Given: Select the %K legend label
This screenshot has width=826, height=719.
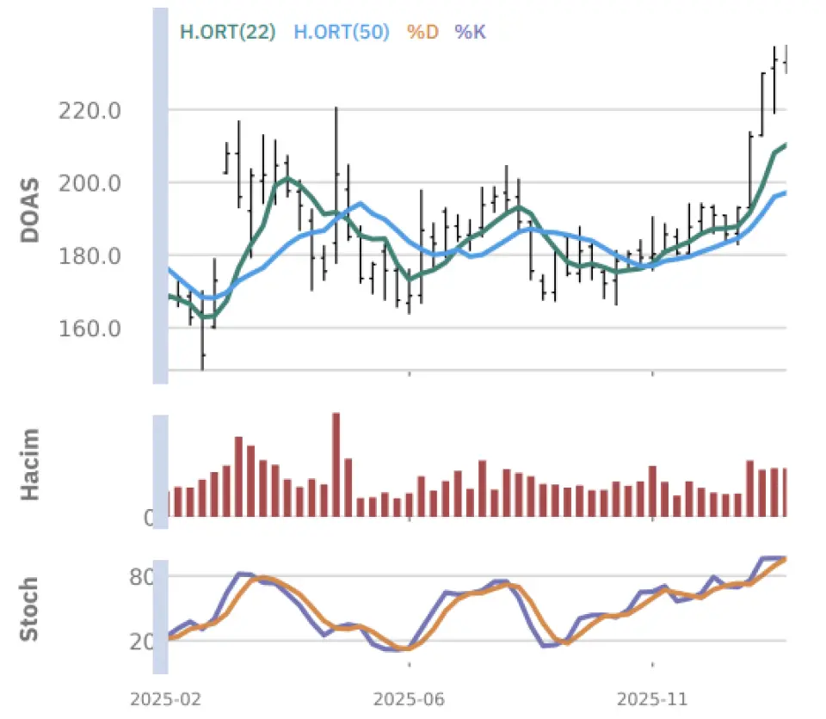Looking at the screenshot, I should [x=471, y=33].
